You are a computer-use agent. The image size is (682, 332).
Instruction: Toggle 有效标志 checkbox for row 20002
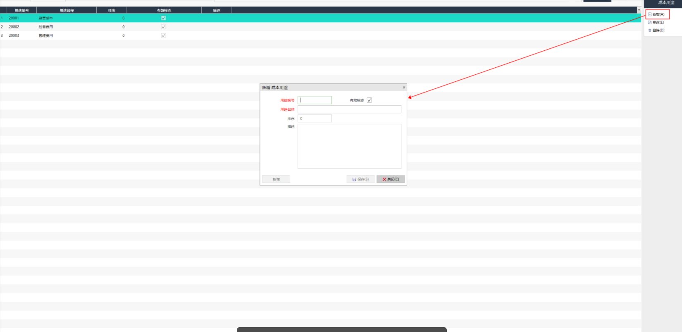(163, 27)
